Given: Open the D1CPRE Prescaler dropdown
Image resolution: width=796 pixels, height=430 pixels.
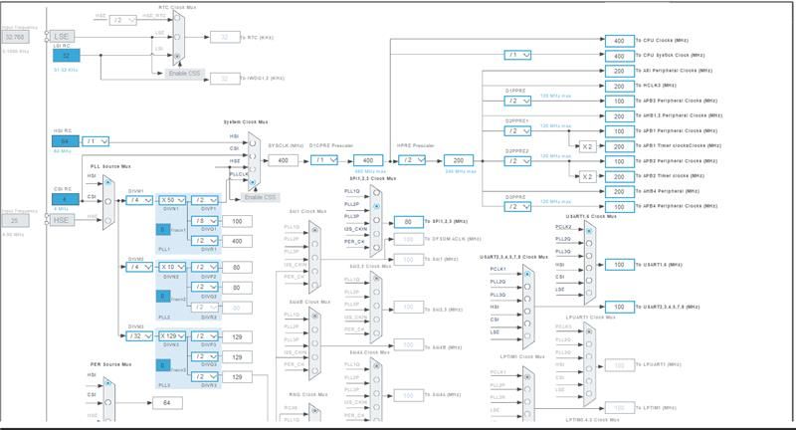Looking at the screenshot, I should coord(324,160).
